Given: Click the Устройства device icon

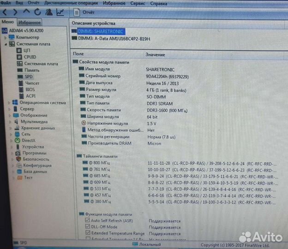Looking at the screenshot, I should tap(18, 147).
